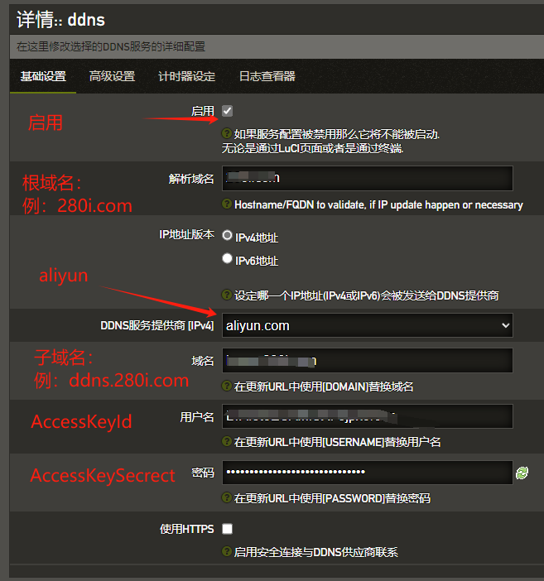Click help icon below the 使用HTTPS option
The height and width of the screenshot is (581, 544).
pos(226,552)
